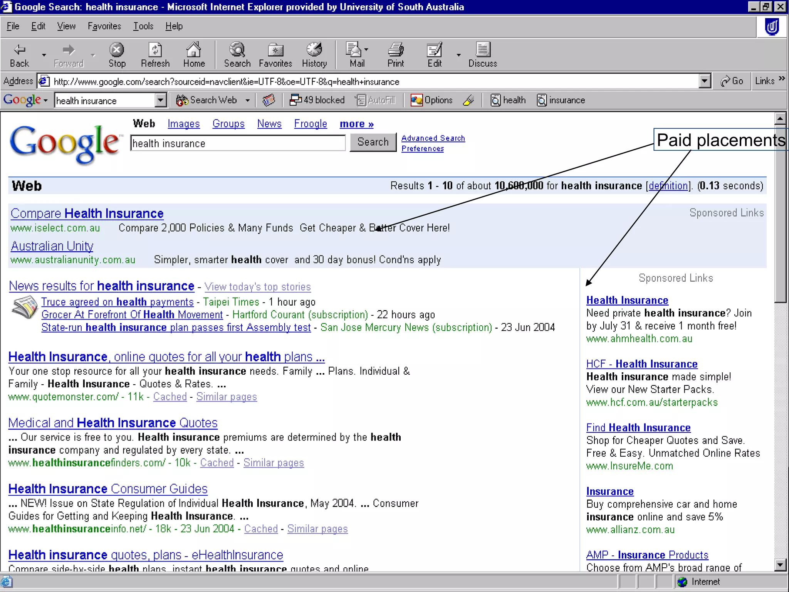Open the Compare Health Insurance link
The height and width of the screenshot is (592, 789).
click(x=87, y=214)
